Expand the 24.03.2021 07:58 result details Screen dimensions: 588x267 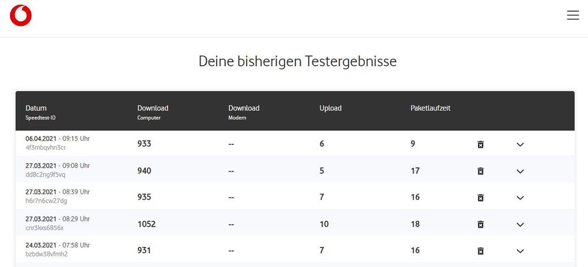(520, 251)
